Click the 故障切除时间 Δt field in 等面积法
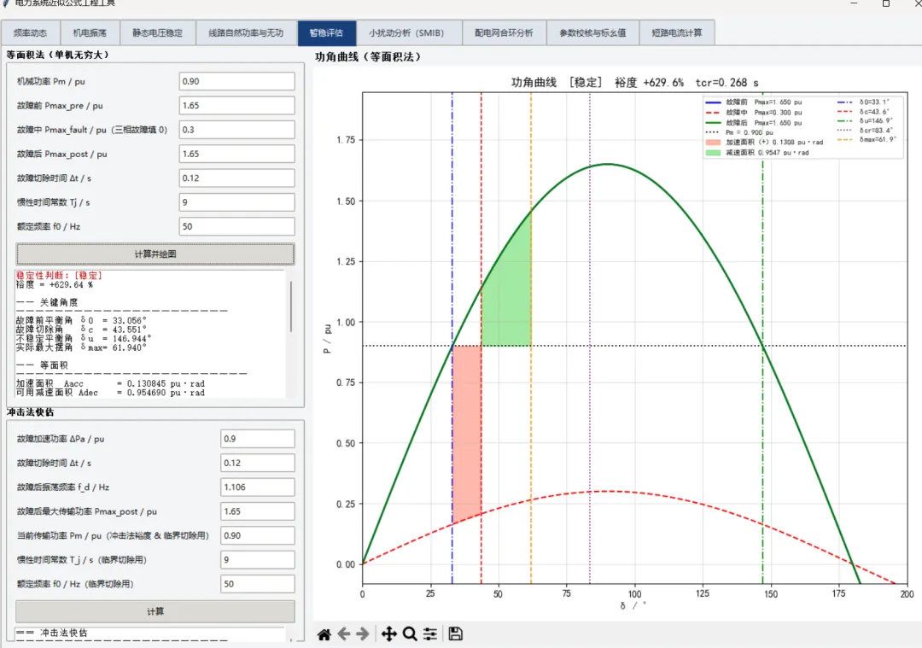The image size is (922, 648). tap(237, 178)
